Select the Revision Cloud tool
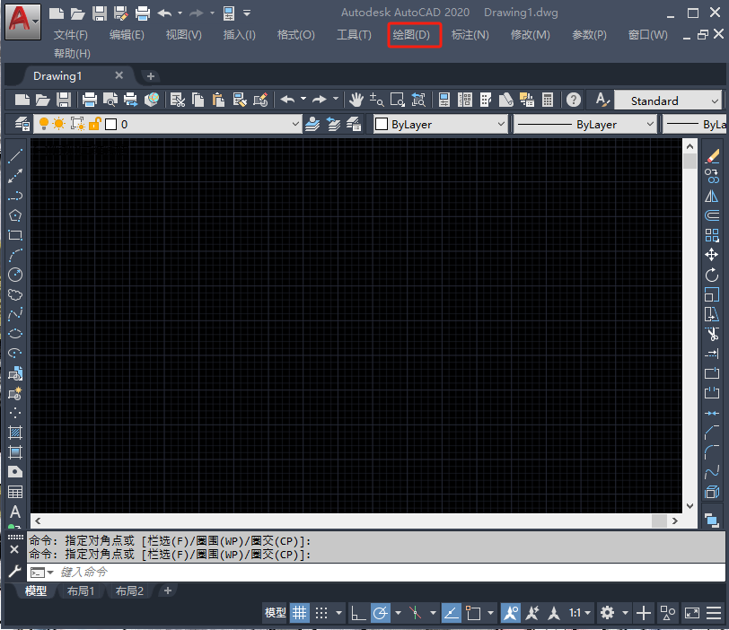Viewport: 729px width, 630px height. click(15, 294)
